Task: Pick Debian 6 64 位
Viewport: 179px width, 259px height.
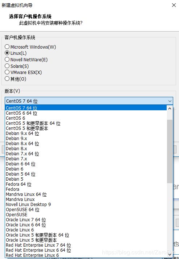Action: coord(86,164)
